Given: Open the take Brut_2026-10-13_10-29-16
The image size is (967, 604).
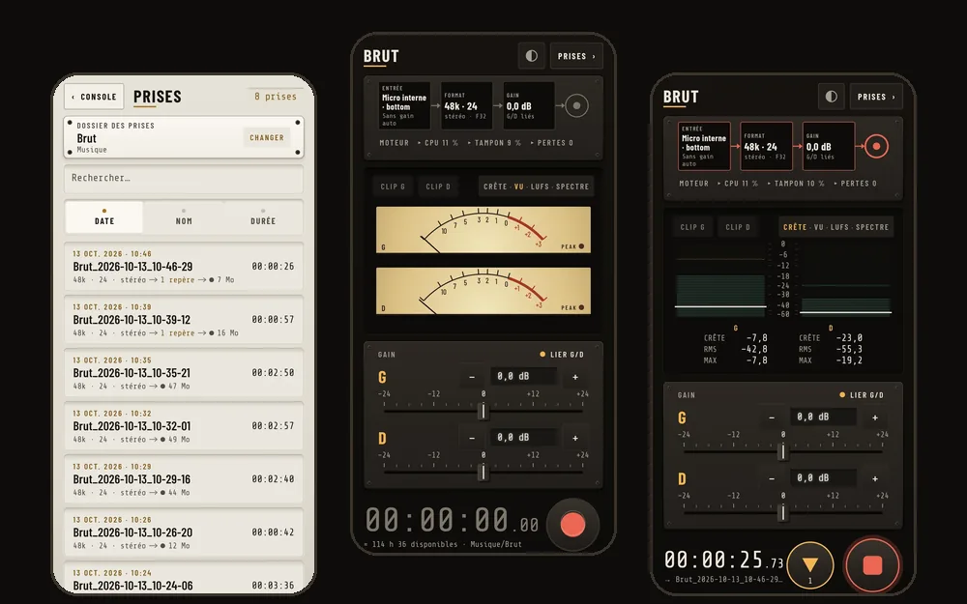Looking at the screenshot, I should pyautogui.click(x=184, y=479).
